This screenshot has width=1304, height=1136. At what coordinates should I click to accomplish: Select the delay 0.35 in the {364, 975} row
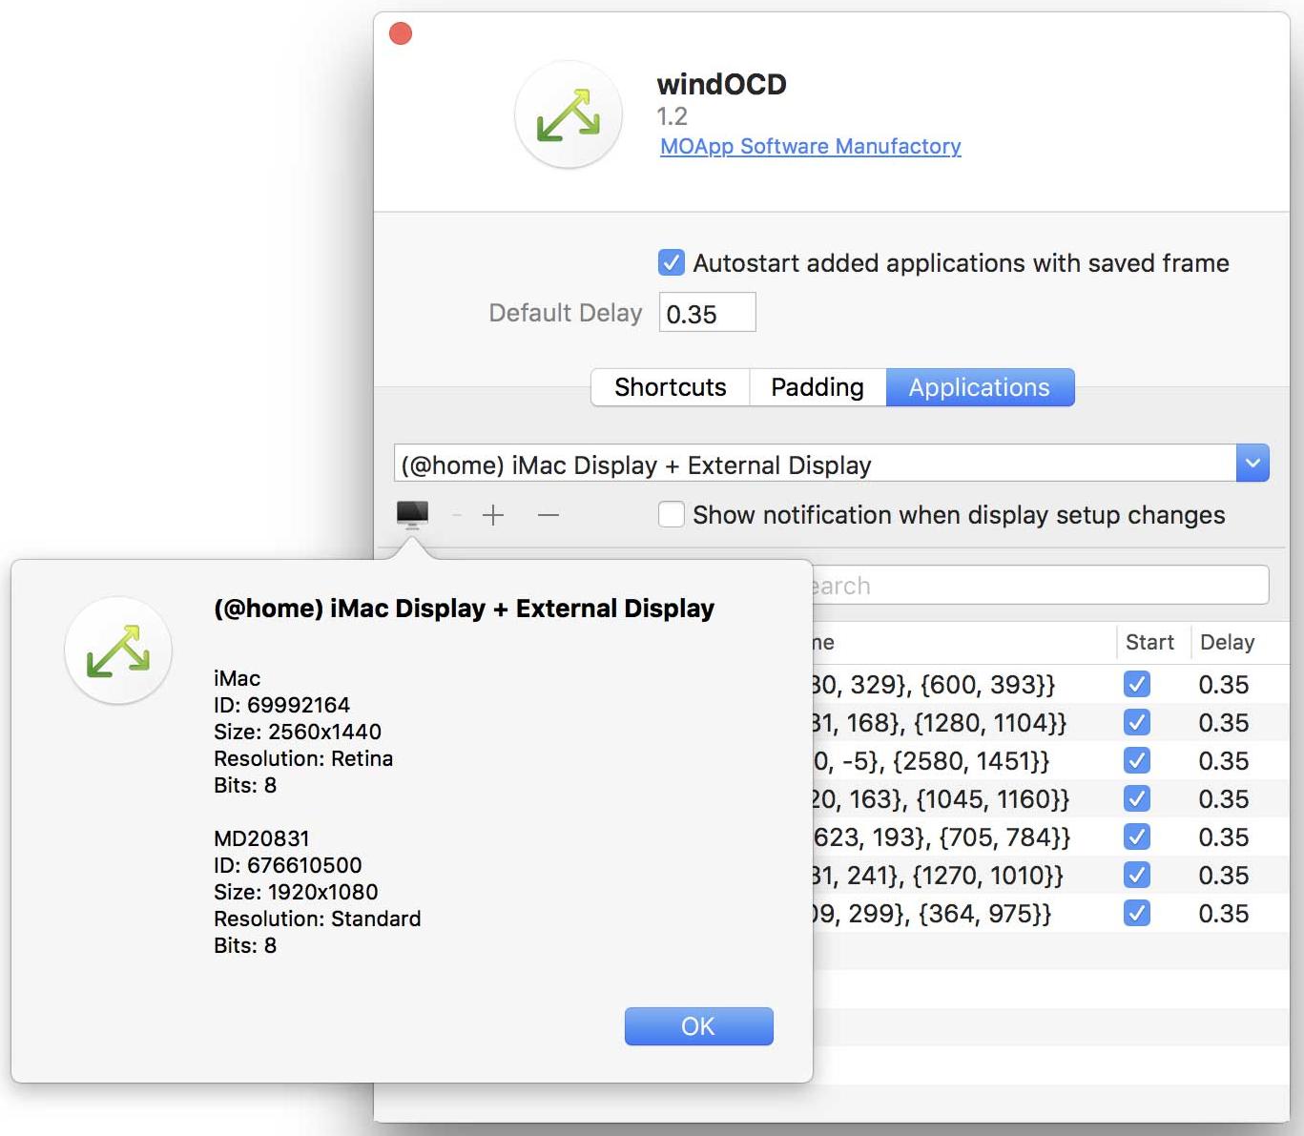tap(1224, 914)
